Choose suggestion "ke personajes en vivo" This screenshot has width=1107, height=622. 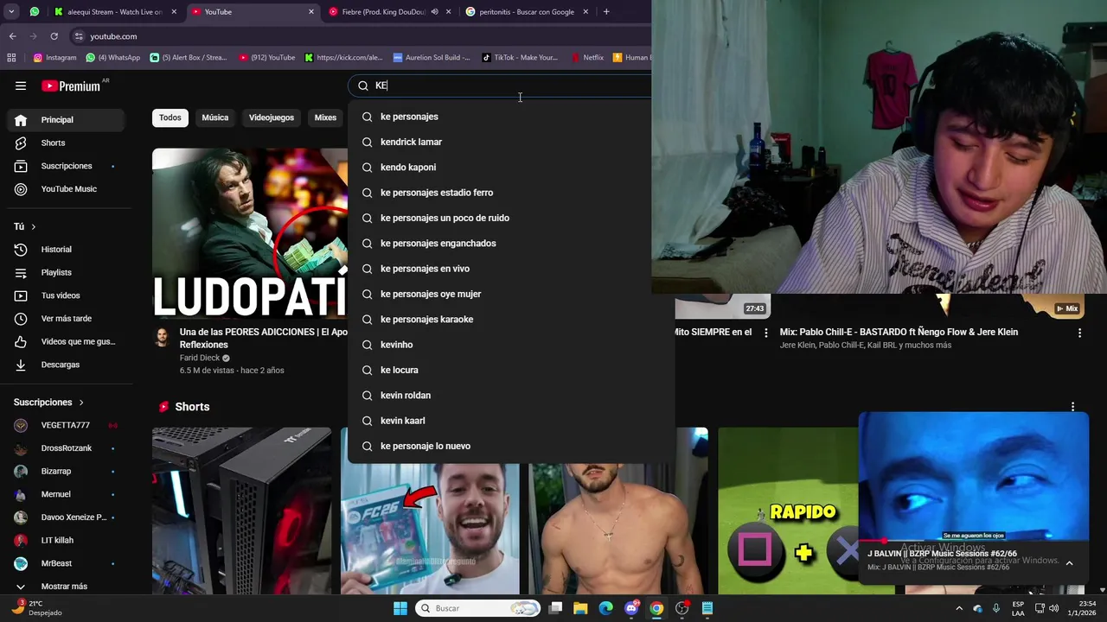[511, 269]
